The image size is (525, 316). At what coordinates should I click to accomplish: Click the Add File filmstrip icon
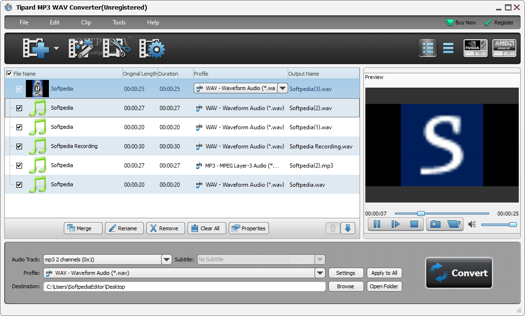36,48
